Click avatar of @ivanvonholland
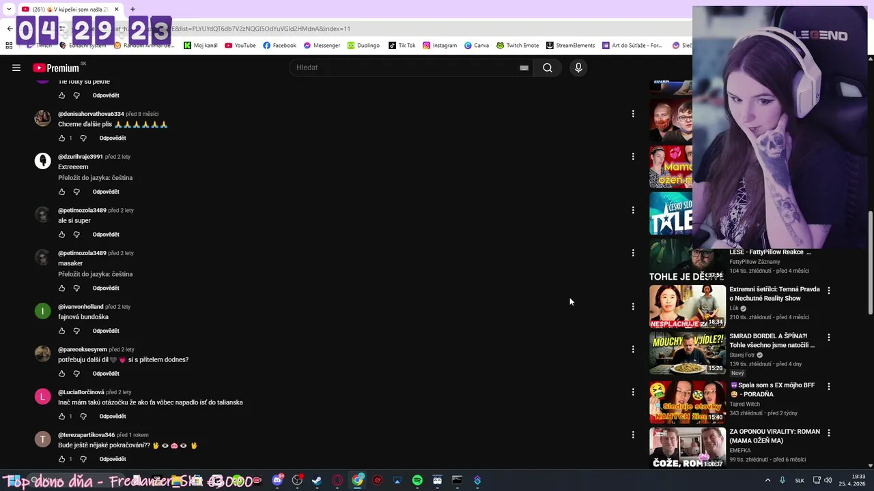This screenshot has width=874, height=491. pyautogui.click(x=42, y=311)
